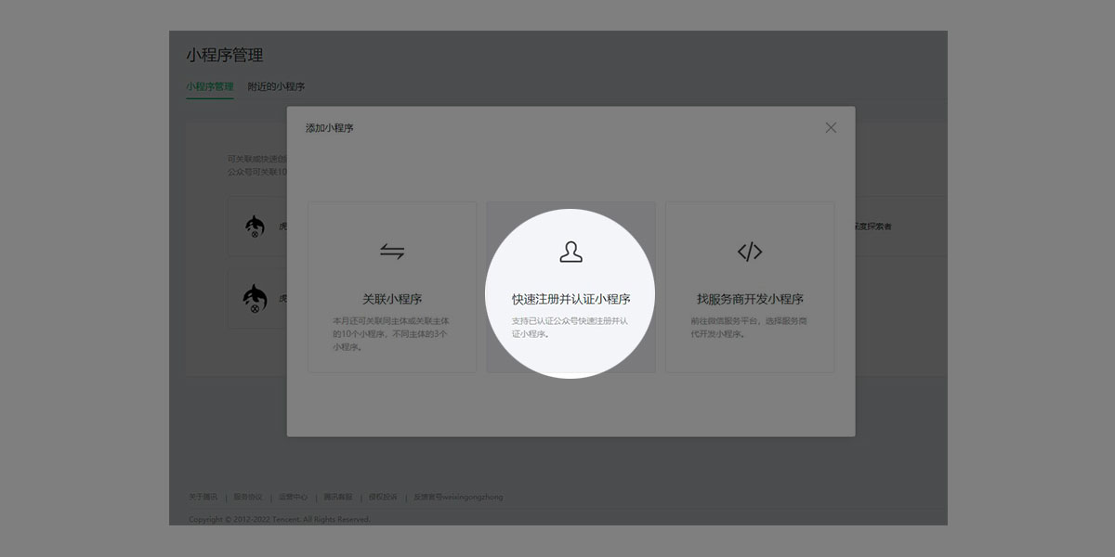The width and height of the screenshot is (1115, 557).
Task: Click the first mini program avatar in background list
Action: pyautogui.click(x=255, y=226)
